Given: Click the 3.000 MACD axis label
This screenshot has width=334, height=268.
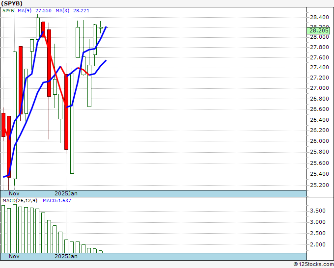Looking at the screenshot, I should [x=318, y=222].
